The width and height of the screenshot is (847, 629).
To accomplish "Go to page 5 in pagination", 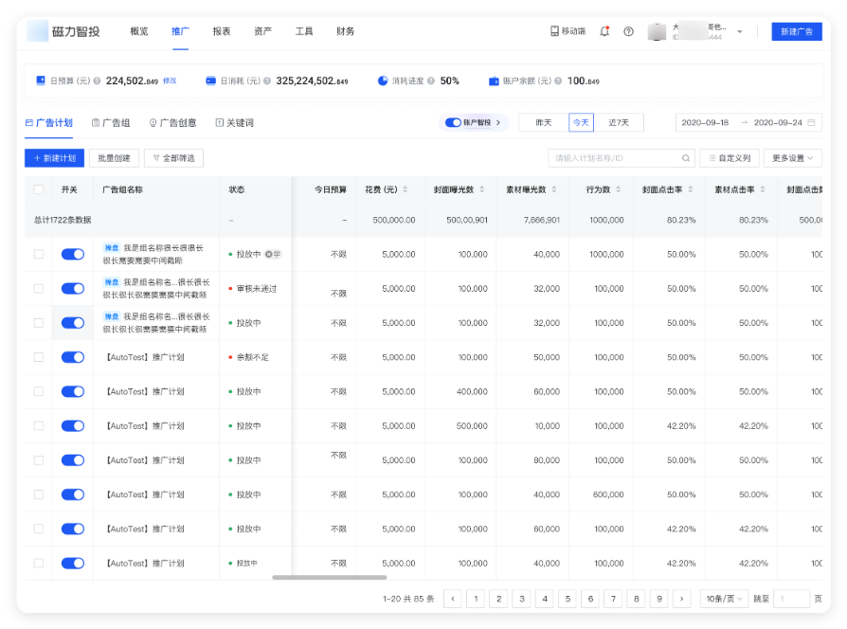I will pyautogui.click(x=568, y=599).
